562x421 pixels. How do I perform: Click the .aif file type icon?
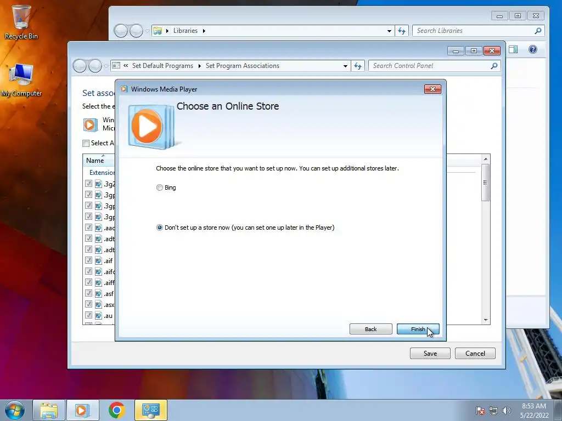coord(98,260)
